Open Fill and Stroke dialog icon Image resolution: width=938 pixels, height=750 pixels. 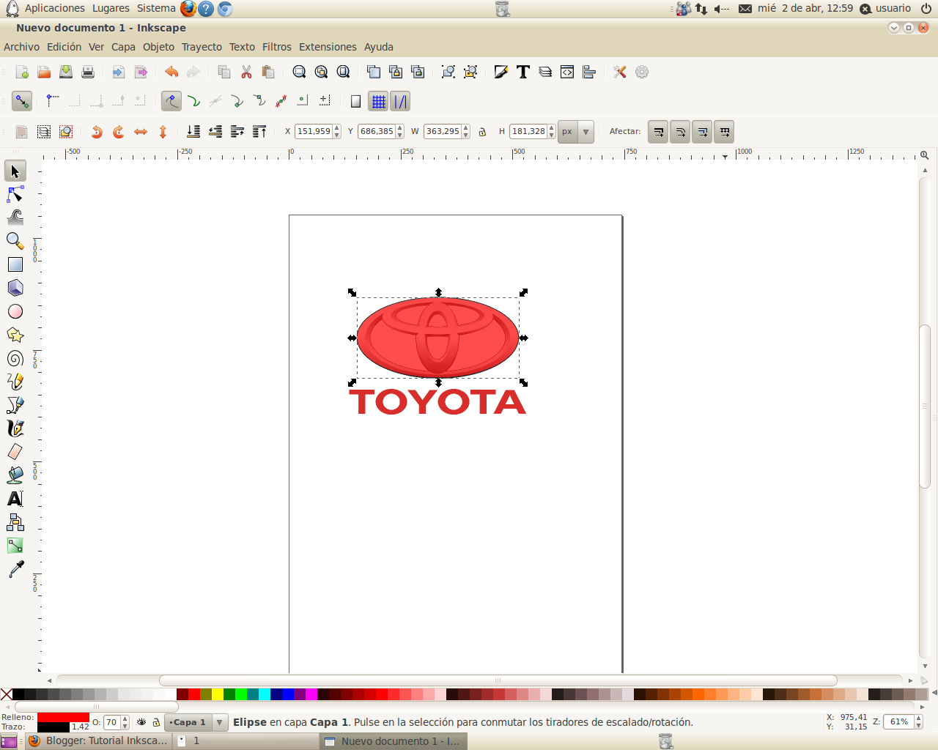tap(501, 72)
